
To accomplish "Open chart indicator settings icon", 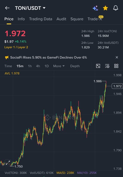I will (107, 66).
